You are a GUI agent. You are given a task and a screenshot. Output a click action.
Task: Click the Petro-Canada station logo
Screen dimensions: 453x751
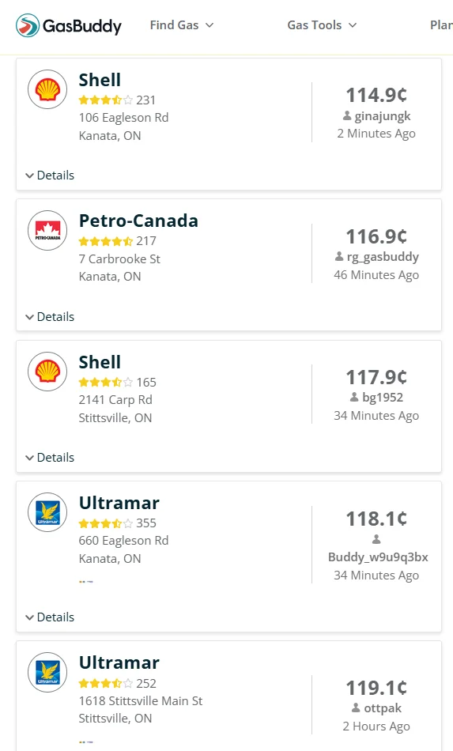tap(47, 230)
